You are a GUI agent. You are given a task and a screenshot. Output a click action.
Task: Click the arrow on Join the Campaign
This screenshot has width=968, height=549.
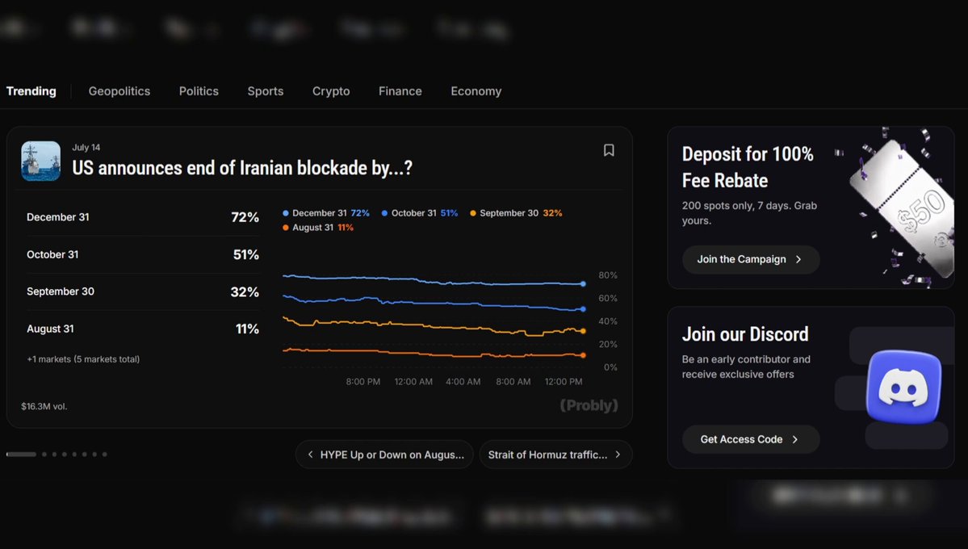click(798, 259)
